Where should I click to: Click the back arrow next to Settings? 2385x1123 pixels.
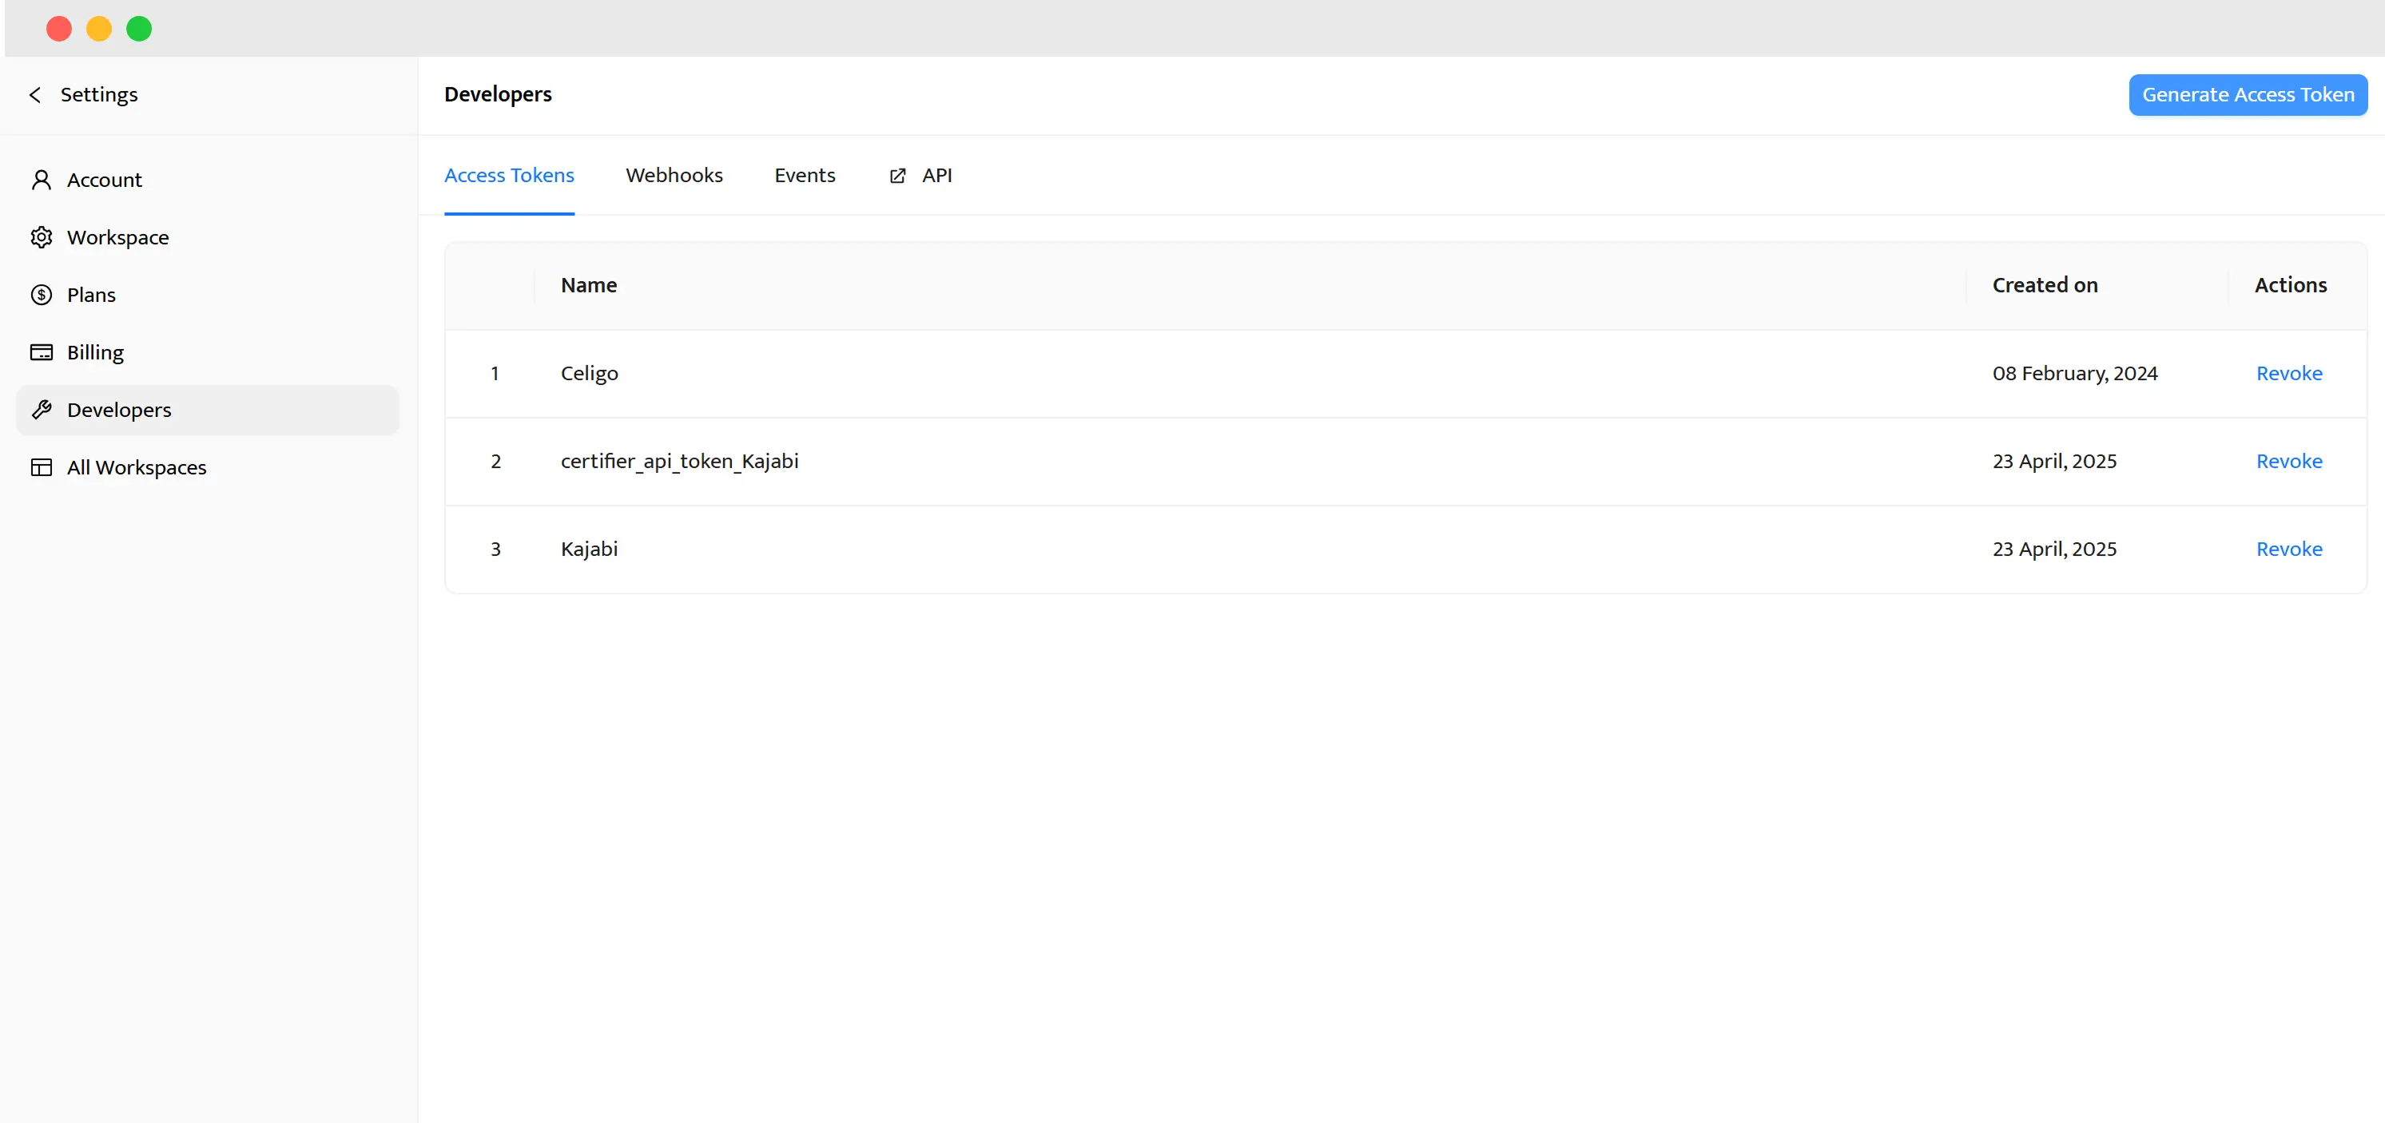point(34,93)
